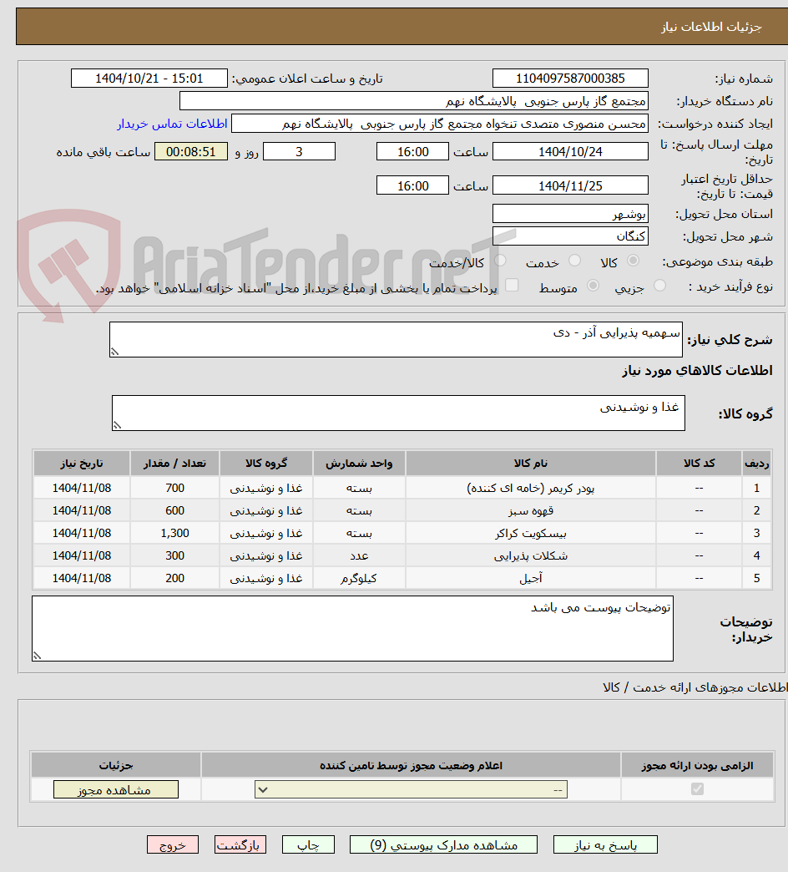Toggle the اسناد خزانه اسلامی payment checkbox
Screen dimensions: 788x872
tap(512, 286)
